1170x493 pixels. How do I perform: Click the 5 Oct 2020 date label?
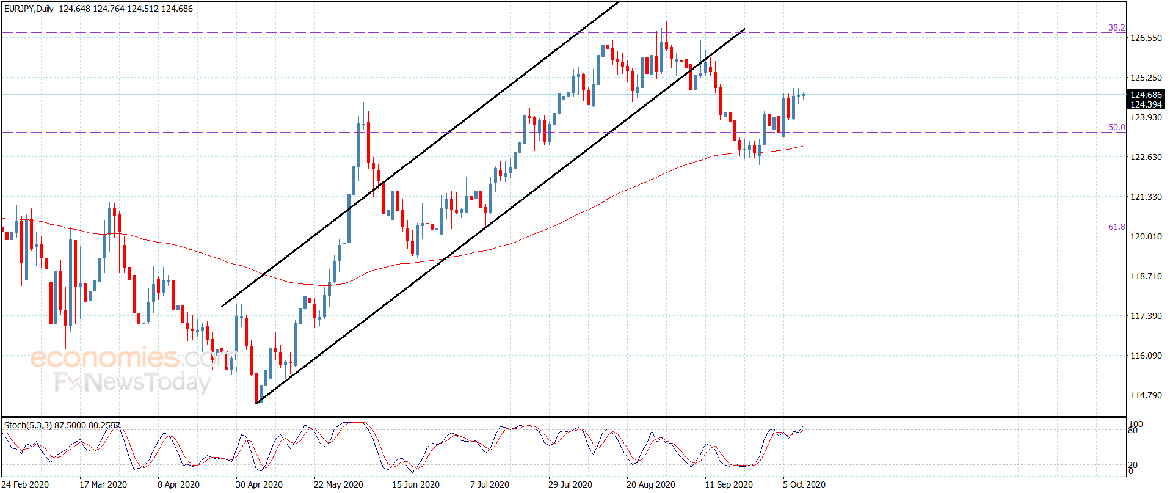coord(804,484)
